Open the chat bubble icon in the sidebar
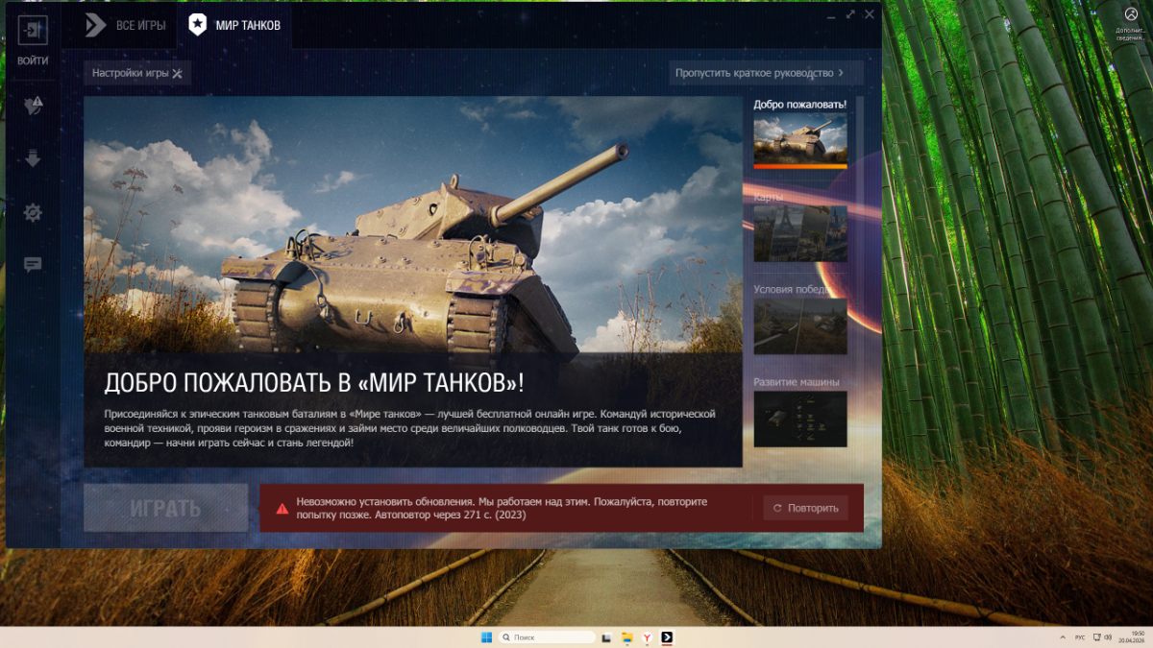This screenshot has width=1153, height=648. coord(33,265)
